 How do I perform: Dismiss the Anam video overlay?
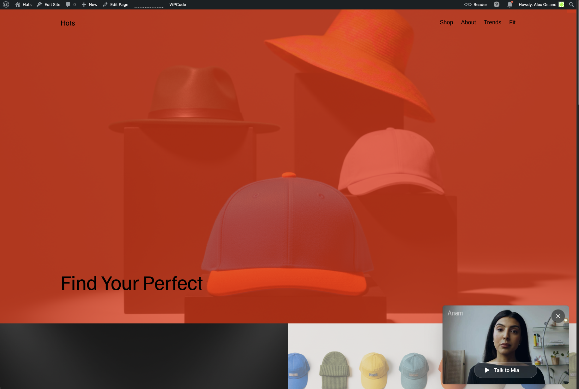tap(558, 316)
